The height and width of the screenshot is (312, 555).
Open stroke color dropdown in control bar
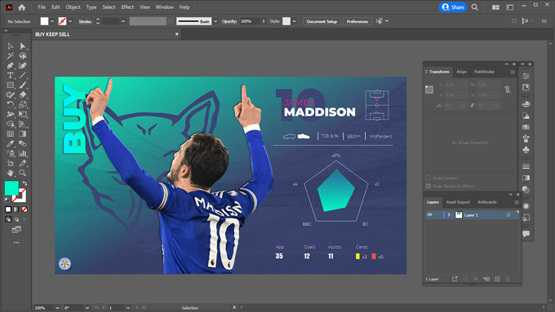70,21
